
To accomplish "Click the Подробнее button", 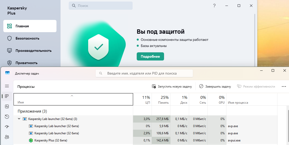I will (150, 56).
